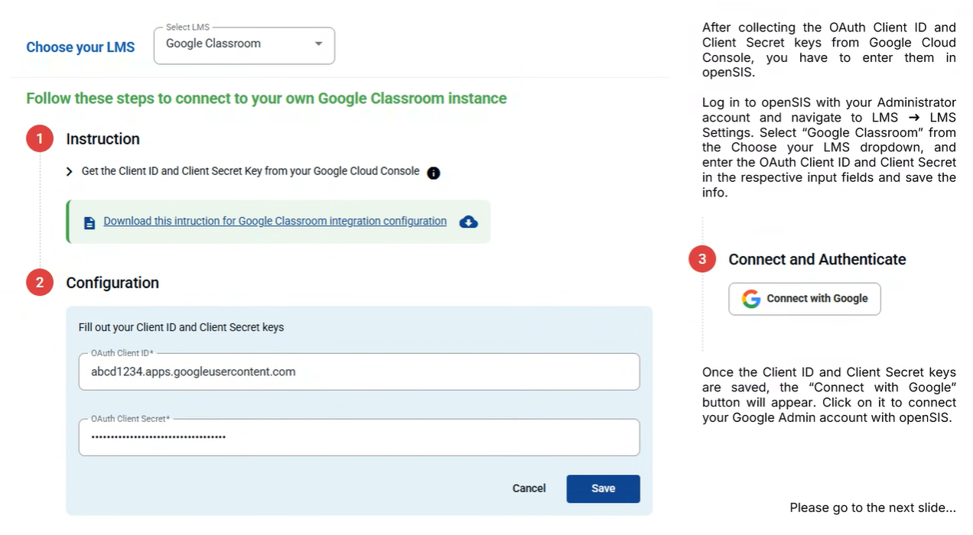Viewport: 973px width, 535px height.
Task: Focus the OAuth Client Secret field
Action: 359,437
